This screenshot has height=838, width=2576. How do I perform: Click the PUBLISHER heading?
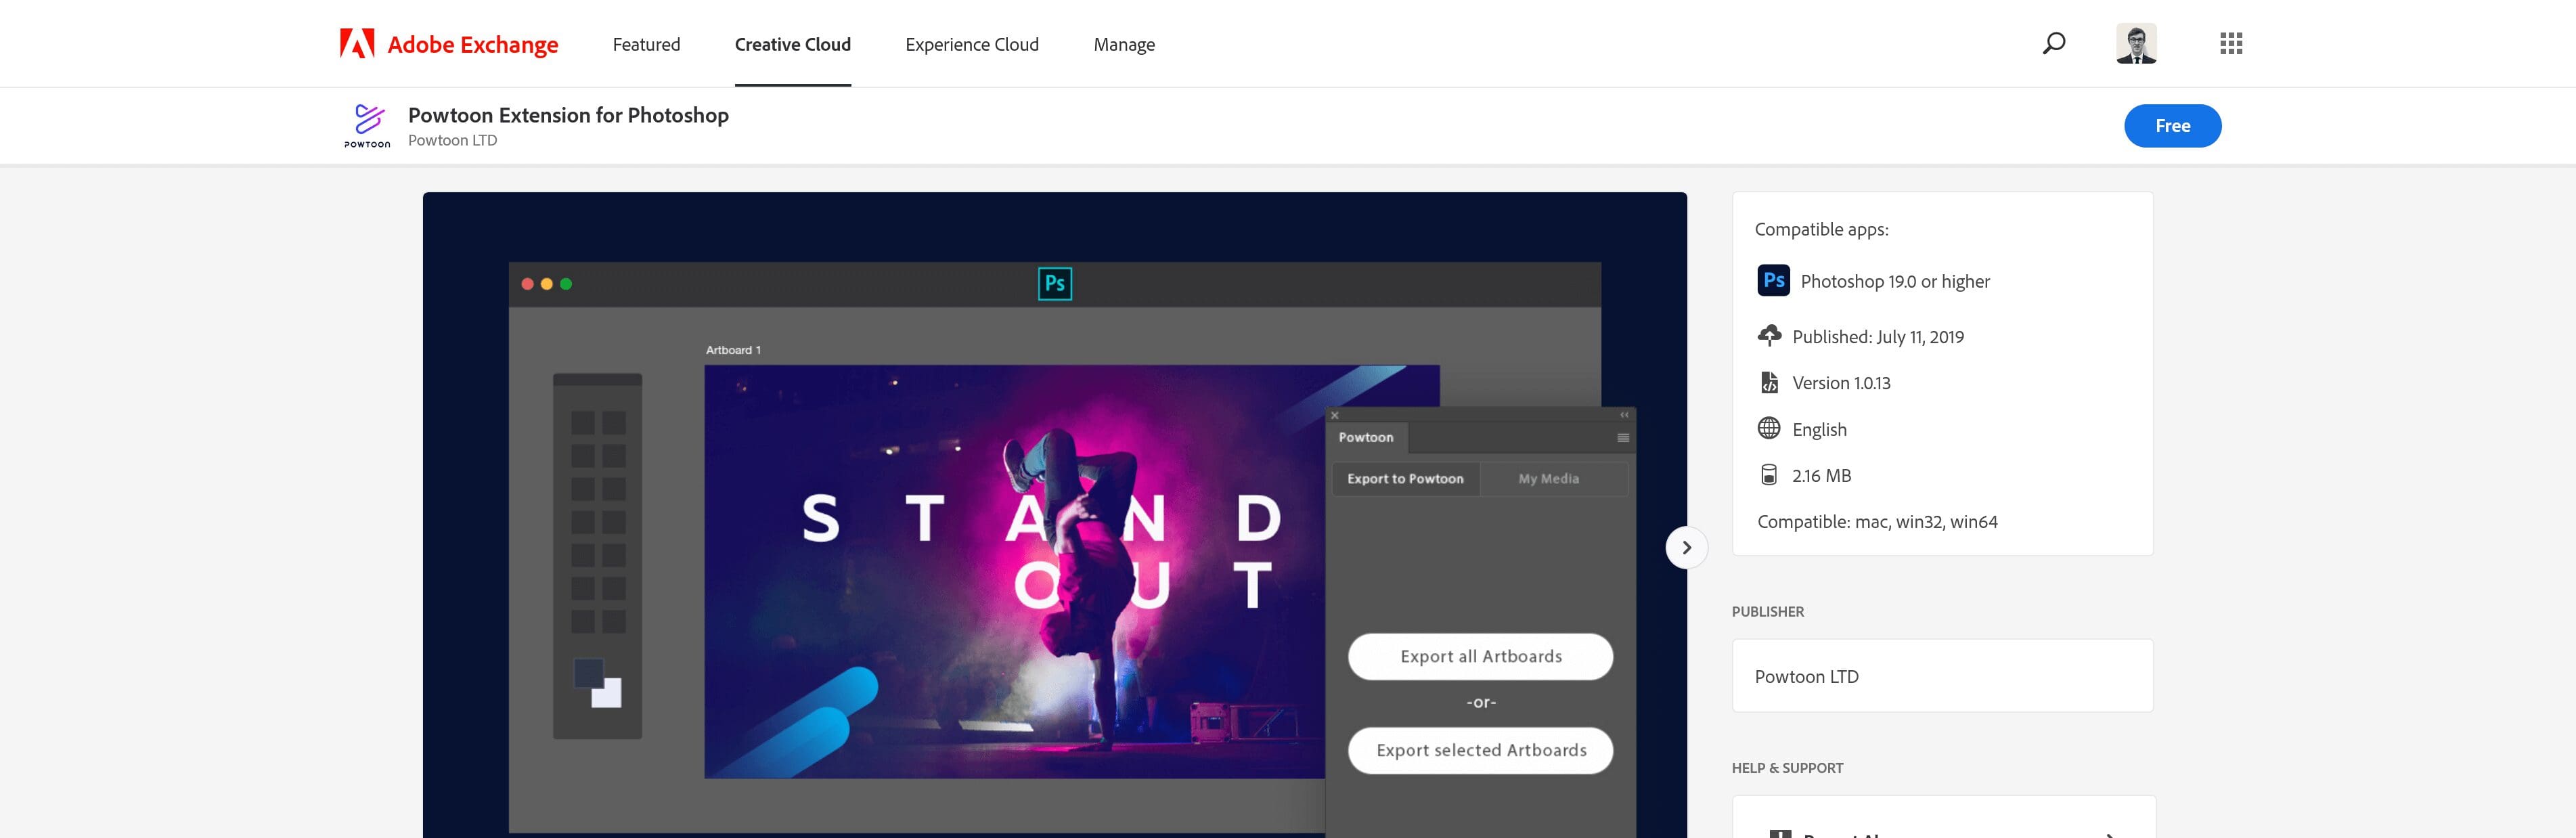[x=1767, y=612]
